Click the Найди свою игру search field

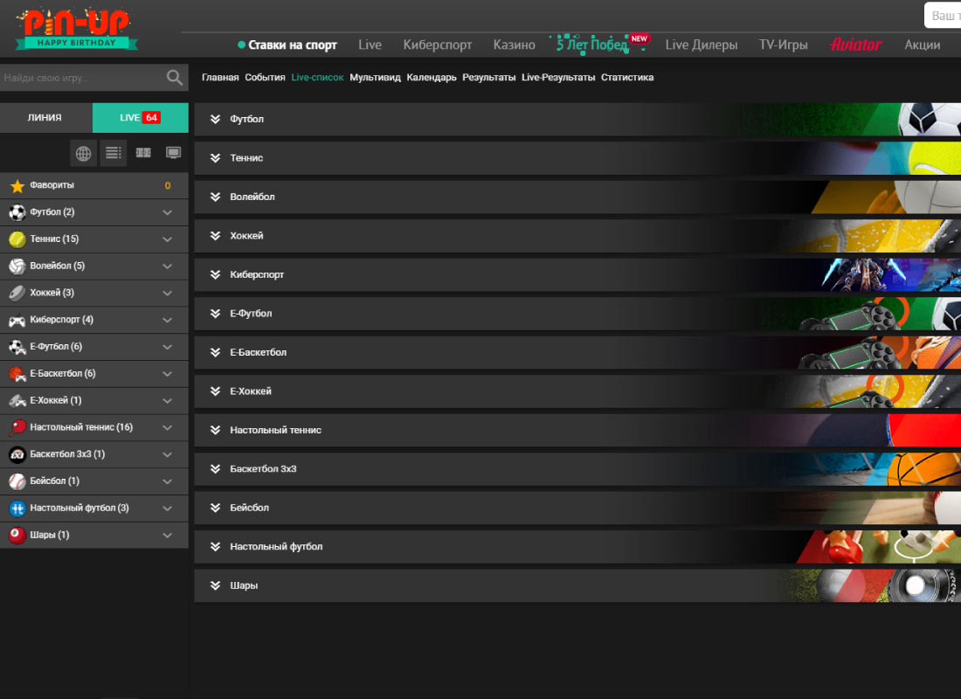coord(80,78)
